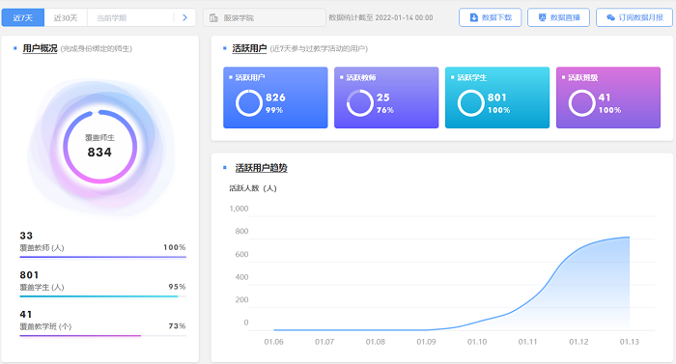Screen dimensions: 676x364
Task: Click the 数据下载 button
Action: [491, 17]
